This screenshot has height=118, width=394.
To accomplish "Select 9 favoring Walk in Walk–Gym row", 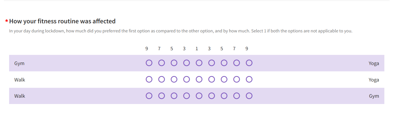I will pyautogui.click(x=149, y=96).
